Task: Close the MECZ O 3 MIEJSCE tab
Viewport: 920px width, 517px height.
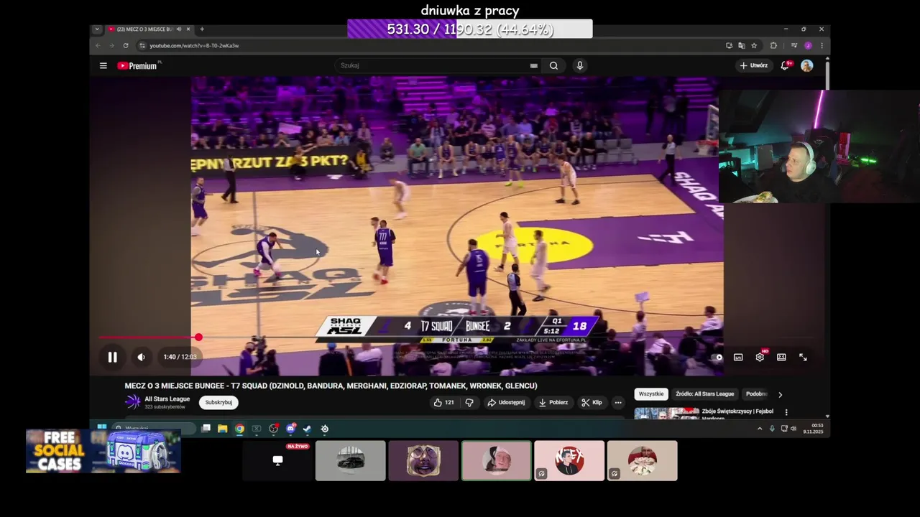Action: pyautogui.click(x=188, y=29)
